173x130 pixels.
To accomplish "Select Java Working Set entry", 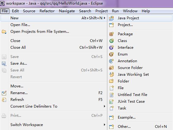I will [x=140, y=74].
